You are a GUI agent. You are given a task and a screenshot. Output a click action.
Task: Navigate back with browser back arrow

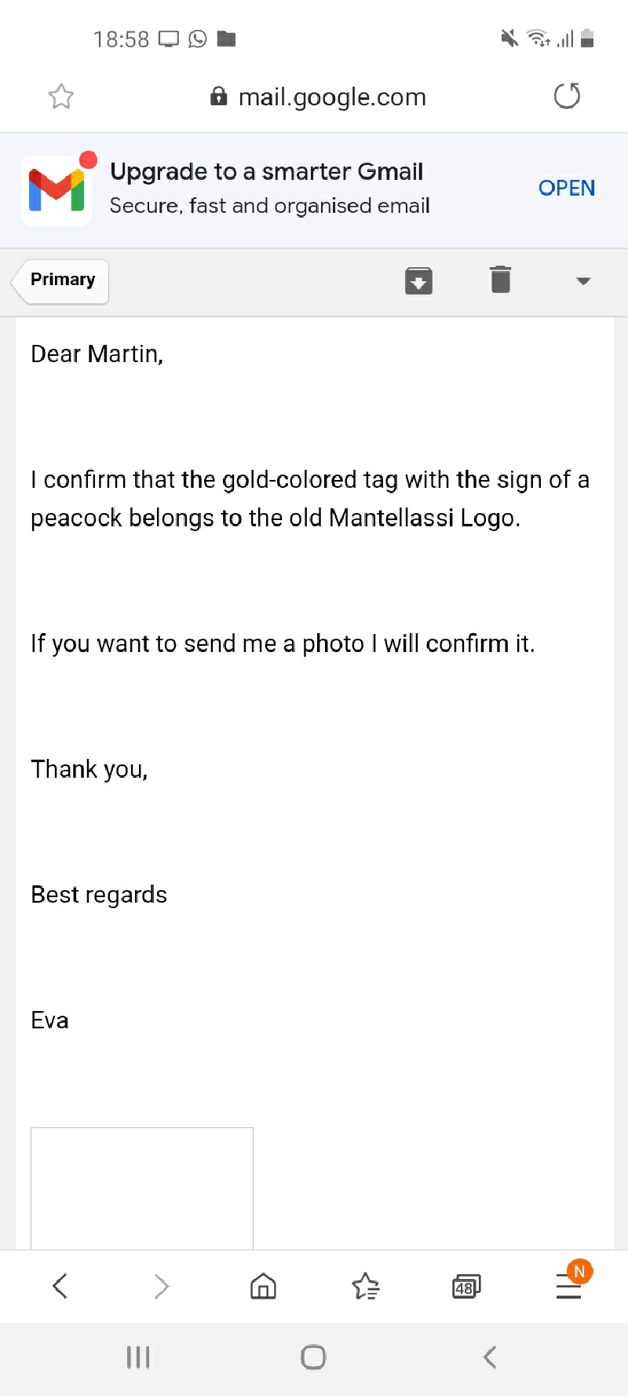click(x=60, y=1286)
